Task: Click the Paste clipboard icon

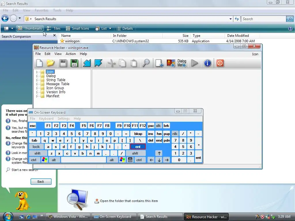Action: pyautogui.click(x=134, y=63)
